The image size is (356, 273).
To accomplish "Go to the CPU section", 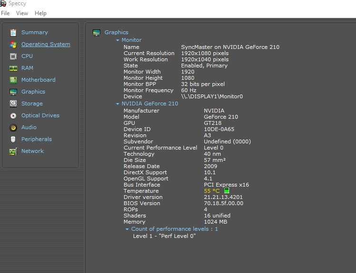I will 27,56.
